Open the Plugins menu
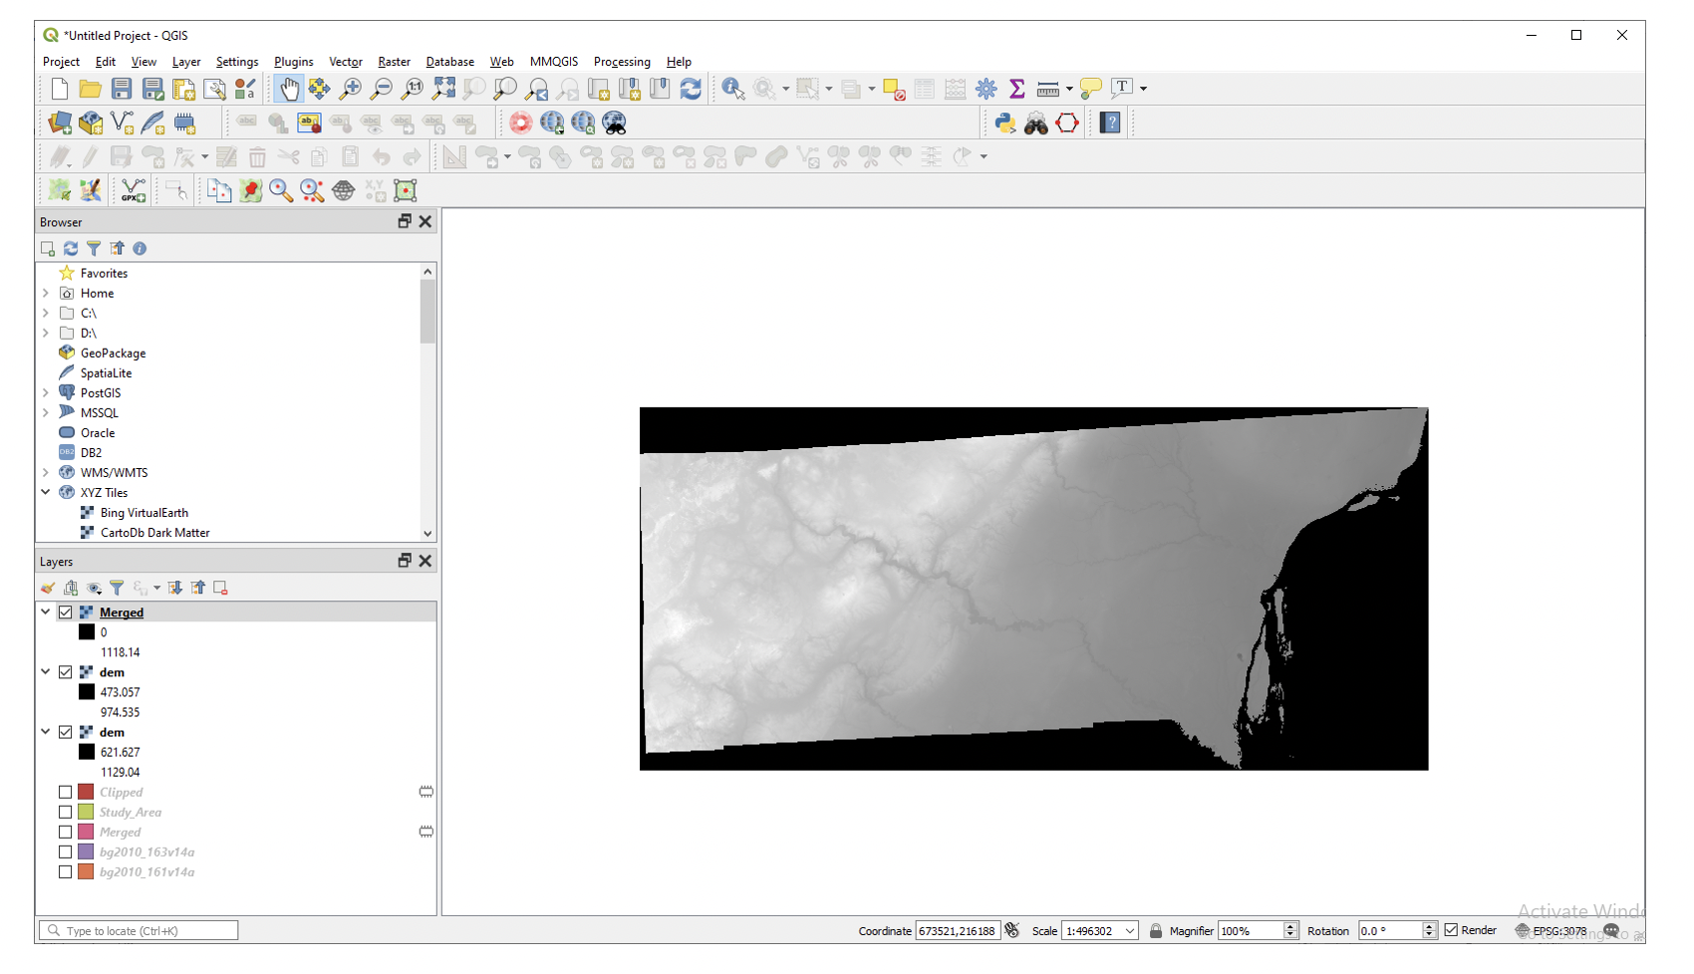 (294, 62)
